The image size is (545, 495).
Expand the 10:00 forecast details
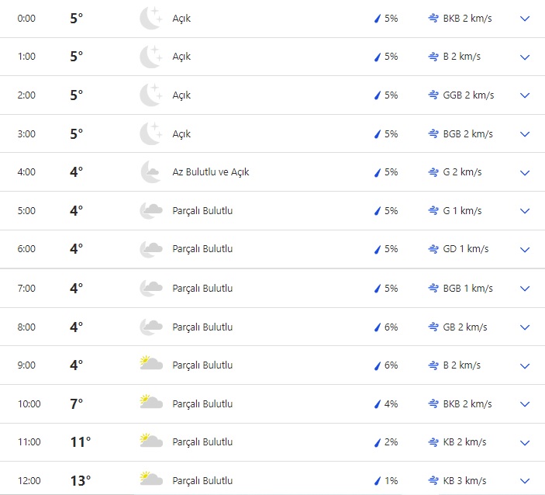tap(525, 403)
